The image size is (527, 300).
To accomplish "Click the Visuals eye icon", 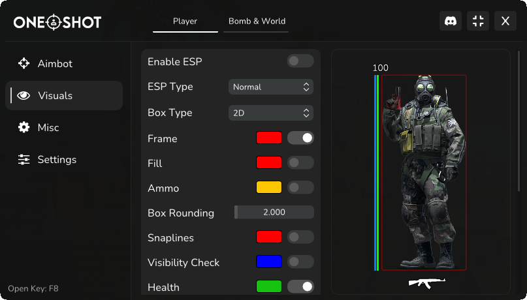I will (24, 96).
